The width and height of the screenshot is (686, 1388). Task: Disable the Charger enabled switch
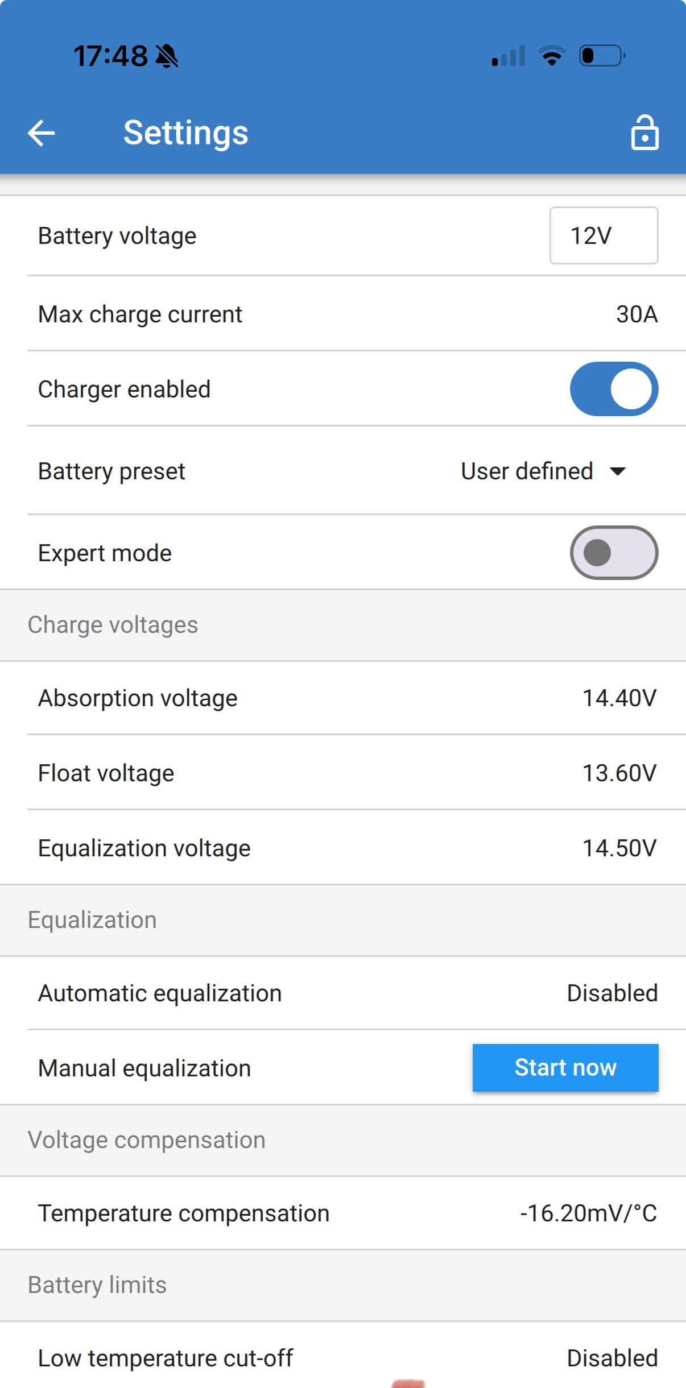point(614,389)
